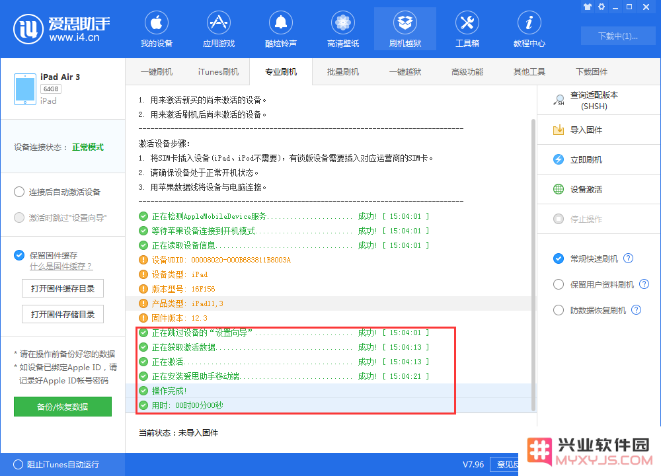The image size is (661, 476).
Task: Open the skin shirt icon in title bar
Action: coord(588,7)
